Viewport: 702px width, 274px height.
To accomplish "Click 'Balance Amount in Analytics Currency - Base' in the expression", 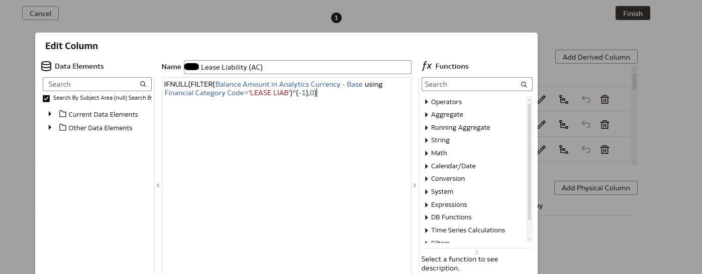I will point(289,84).
